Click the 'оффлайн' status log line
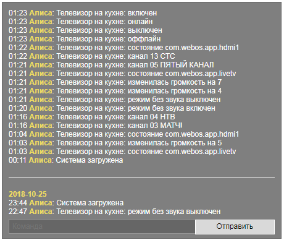Image resolution: width=284 pixels, height=240 pixels. (85, 39)
